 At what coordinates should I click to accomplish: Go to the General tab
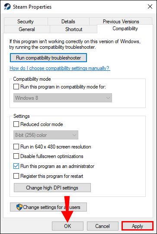(27, 29)
